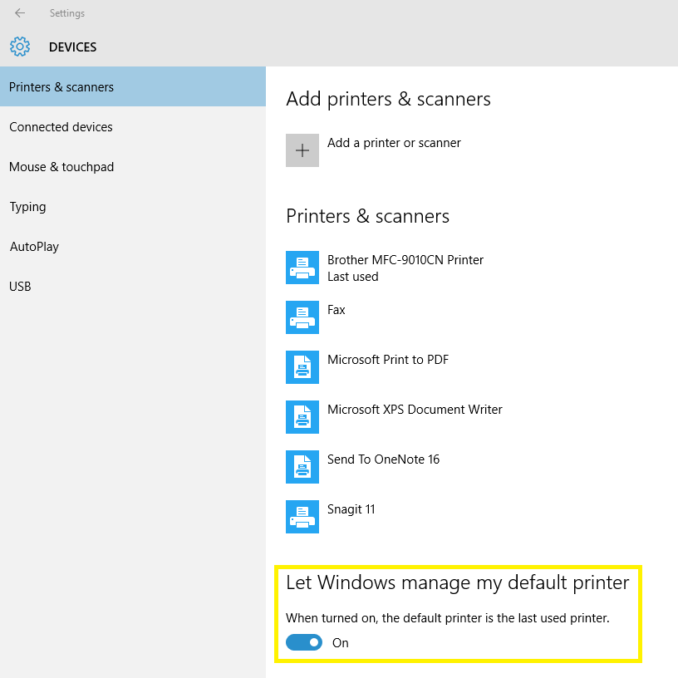Click the back arrow in Settings
The width and height of the screenshot is (678, 678).
[20, 13]
